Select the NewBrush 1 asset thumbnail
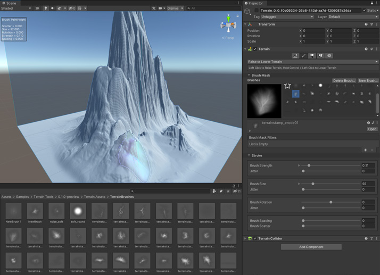380x275 pixels. (x=13, y=211)
